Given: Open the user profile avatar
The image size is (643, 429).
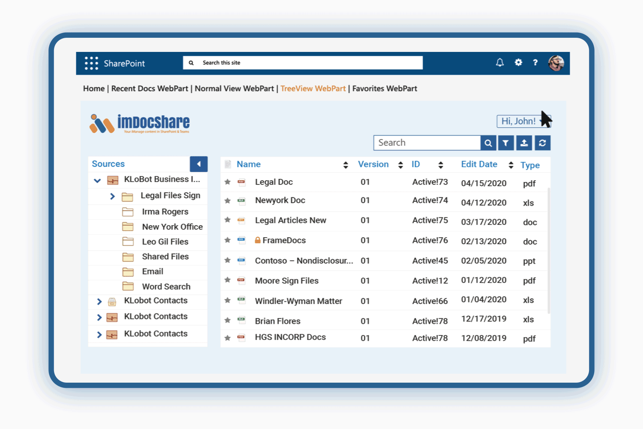Looking at the screenshot, I should pos(556,63).
